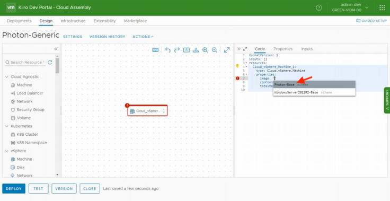Click the palette scrollbar thumb

point(57,66)
